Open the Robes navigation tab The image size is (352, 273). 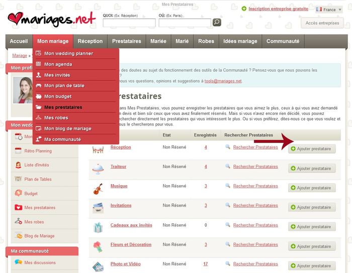pos(206,41)
